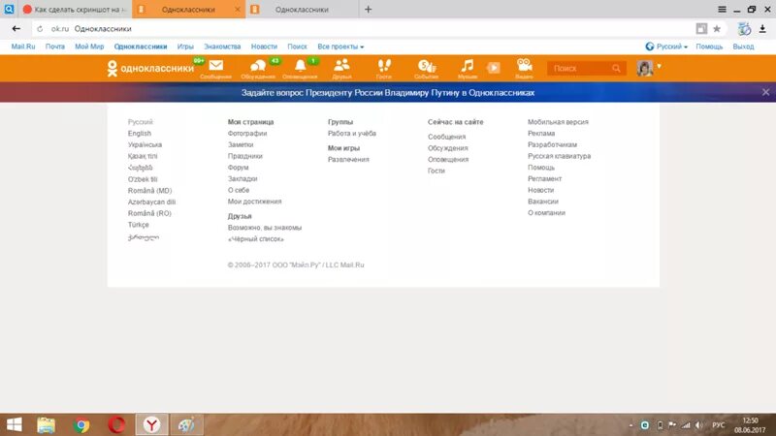The image size is (776, 436).
Task: Switch to the second Одноклассники tab
Action: tap(302, 10)
